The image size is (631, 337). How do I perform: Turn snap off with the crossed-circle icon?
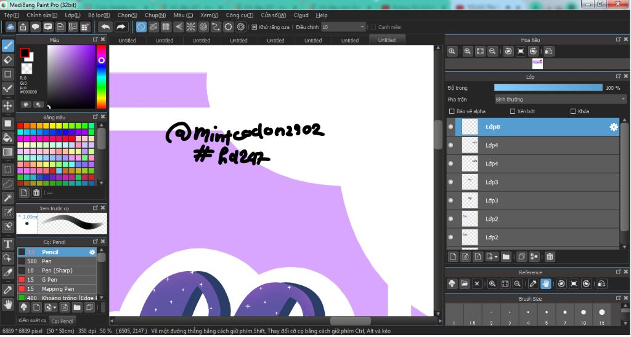pos(141,27)
